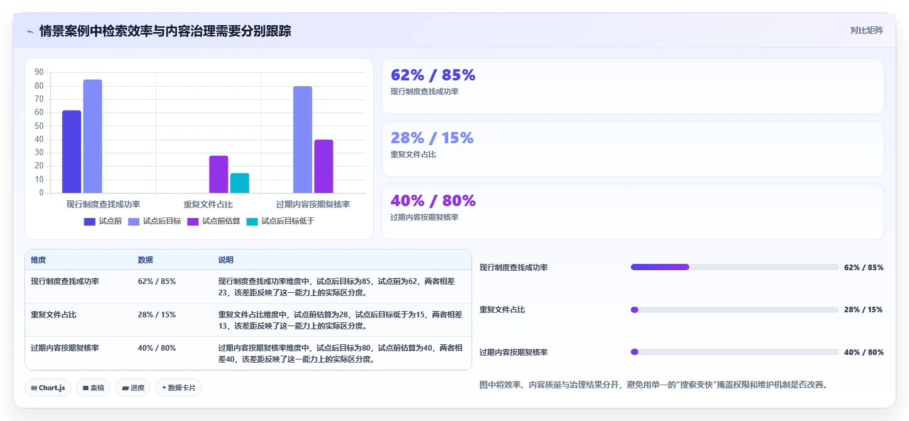Click the 28% / 15% progress value

(x=864, y=310)
